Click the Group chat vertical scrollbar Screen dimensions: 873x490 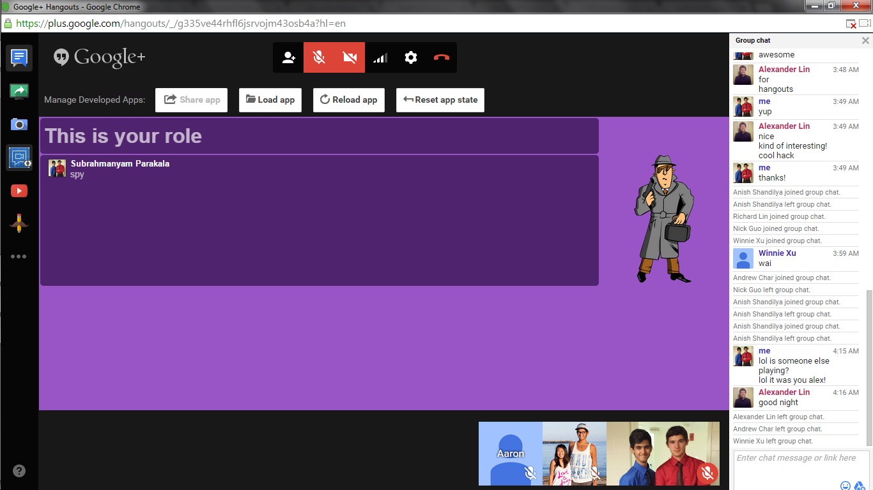(869, 368)
